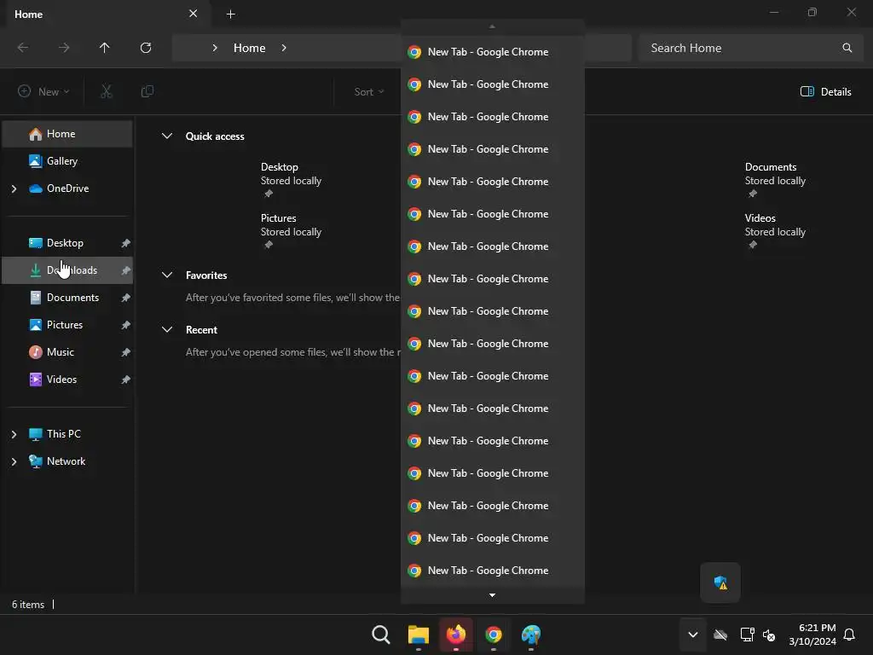
Task: Open the Sort dropdown
Action: pos(369,91)
